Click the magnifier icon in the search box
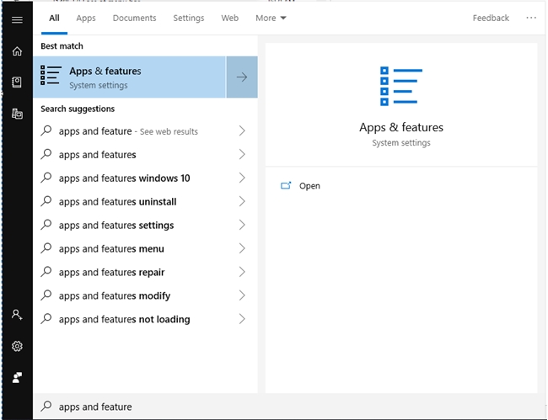 click(46, 406)
